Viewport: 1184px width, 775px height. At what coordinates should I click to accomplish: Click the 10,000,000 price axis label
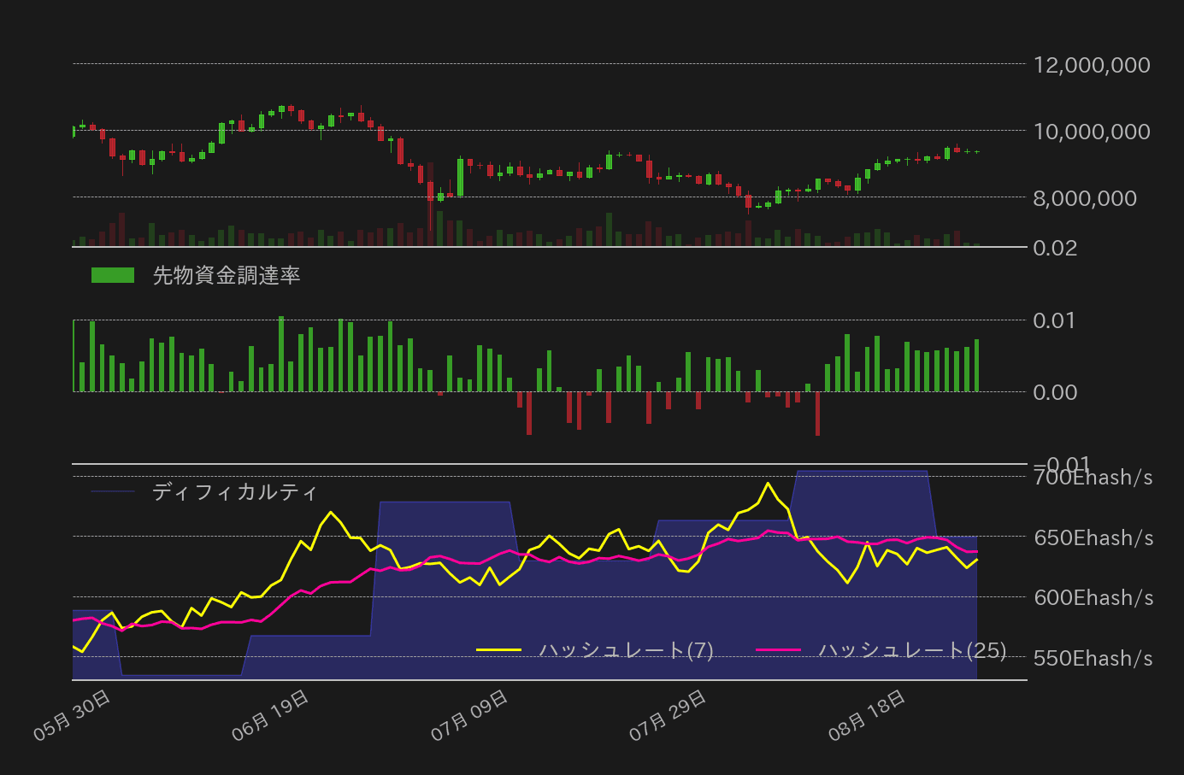pos(1092,132)
